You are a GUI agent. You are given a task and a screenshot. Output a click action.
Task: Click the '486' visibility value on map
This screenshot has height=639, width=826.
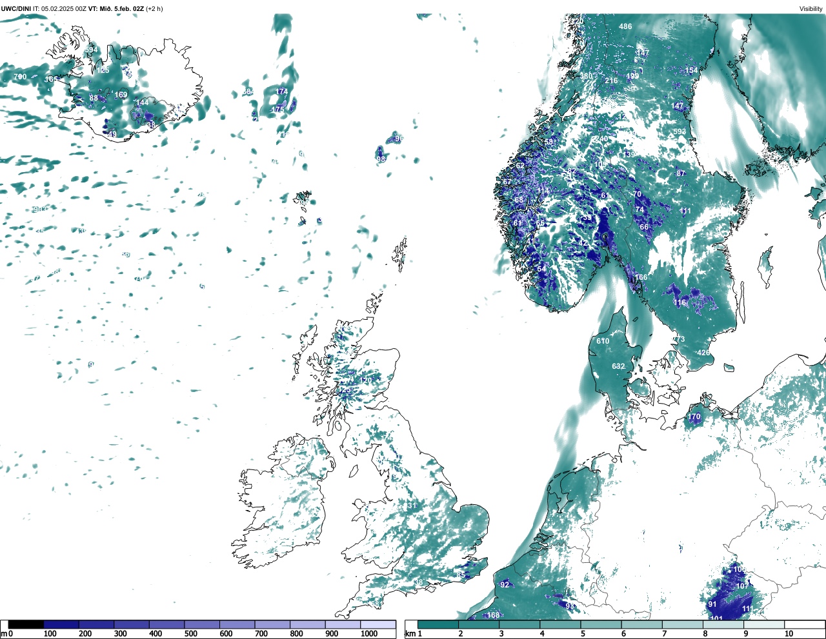(625, 26)
